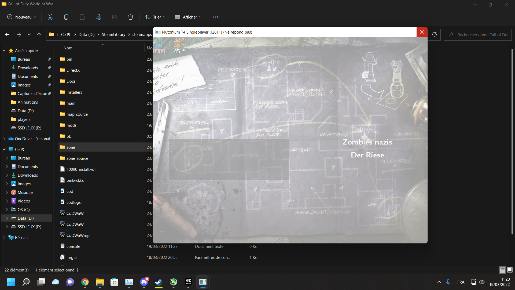Expand Musique folder in tree
The image size is (515, 290).
coord(7,192)
